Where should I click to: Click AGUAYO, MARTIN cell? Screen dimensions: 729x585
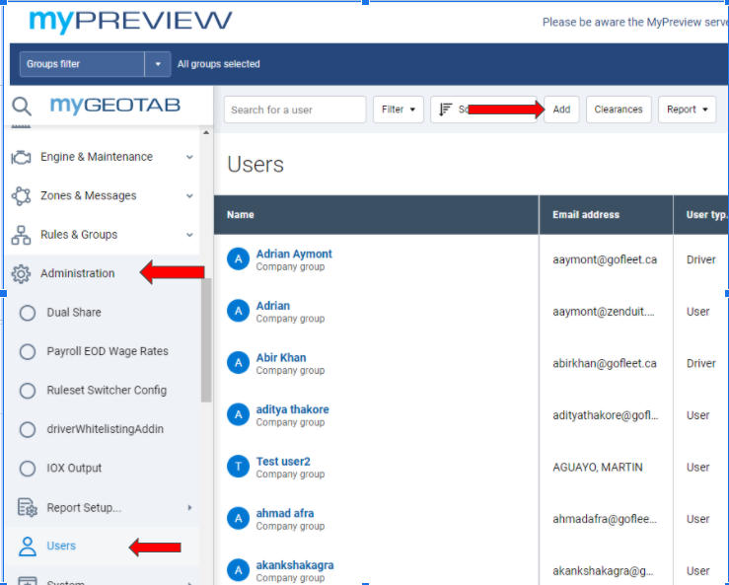tap(598, 467)
